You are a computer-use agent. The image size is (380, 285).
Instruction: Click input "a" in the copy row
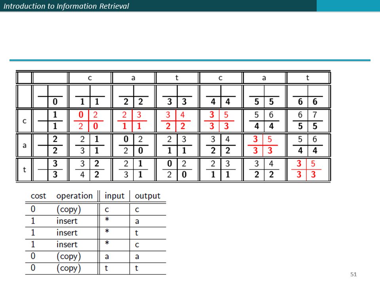pos(106,256)
